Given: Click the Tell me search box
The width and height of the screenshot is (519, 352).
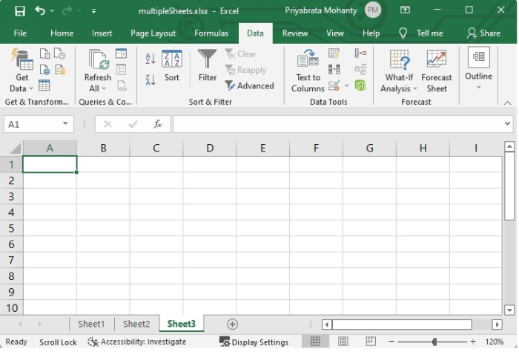Looking at the screenshot, I should click(421, 33).
